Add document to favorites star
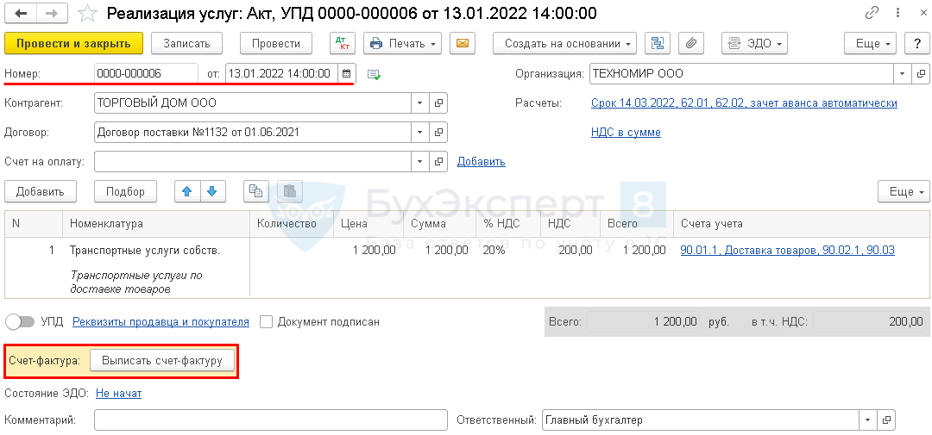The image size is (932, 435). pos(87,14)
